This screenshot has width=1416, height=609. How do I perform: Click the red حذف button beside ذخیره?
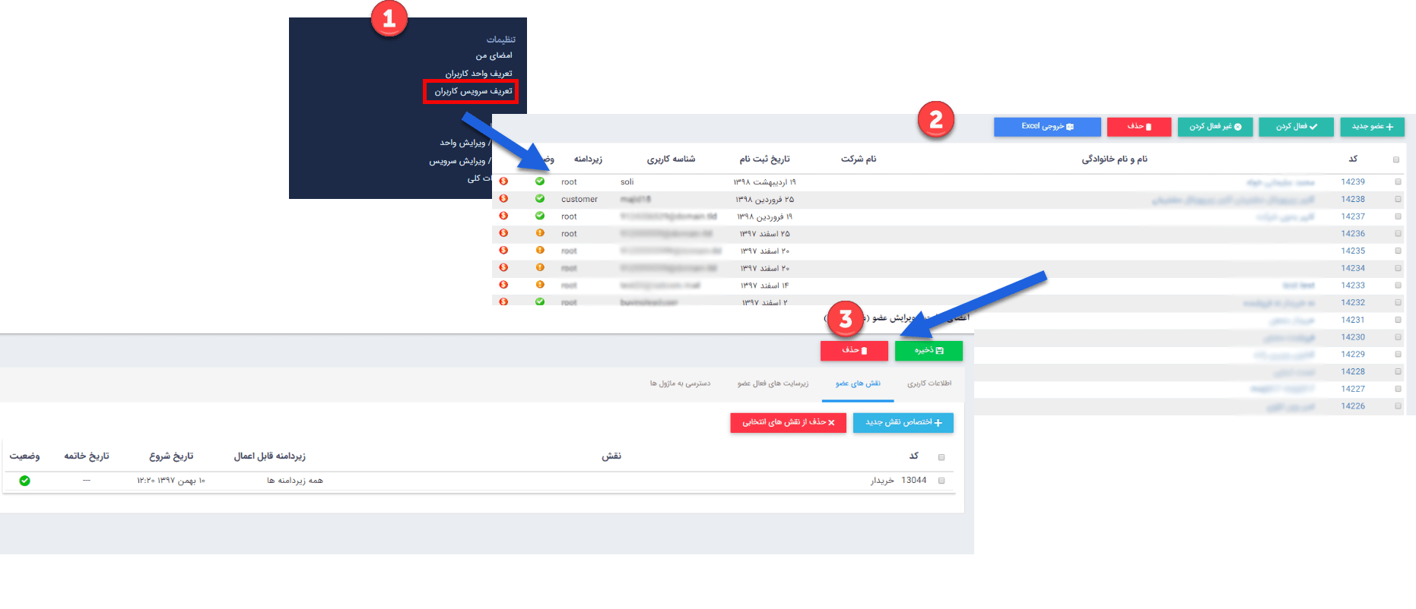tap(854, 351)
